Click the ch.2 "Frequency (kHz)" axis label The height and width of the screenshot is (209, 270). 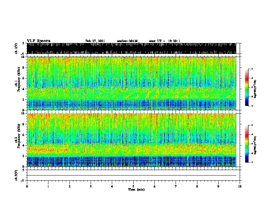click(19, 136)
